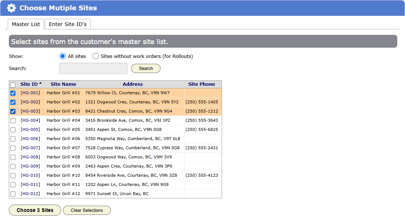Sort by the Site Name column header
The width and height of the screenshot is (405, 220).
[63, 84]
